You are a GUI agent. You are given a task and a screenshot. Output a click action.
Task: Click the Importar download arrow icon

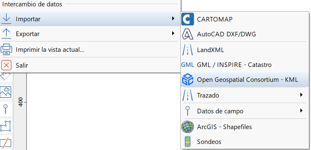point(6,19)
